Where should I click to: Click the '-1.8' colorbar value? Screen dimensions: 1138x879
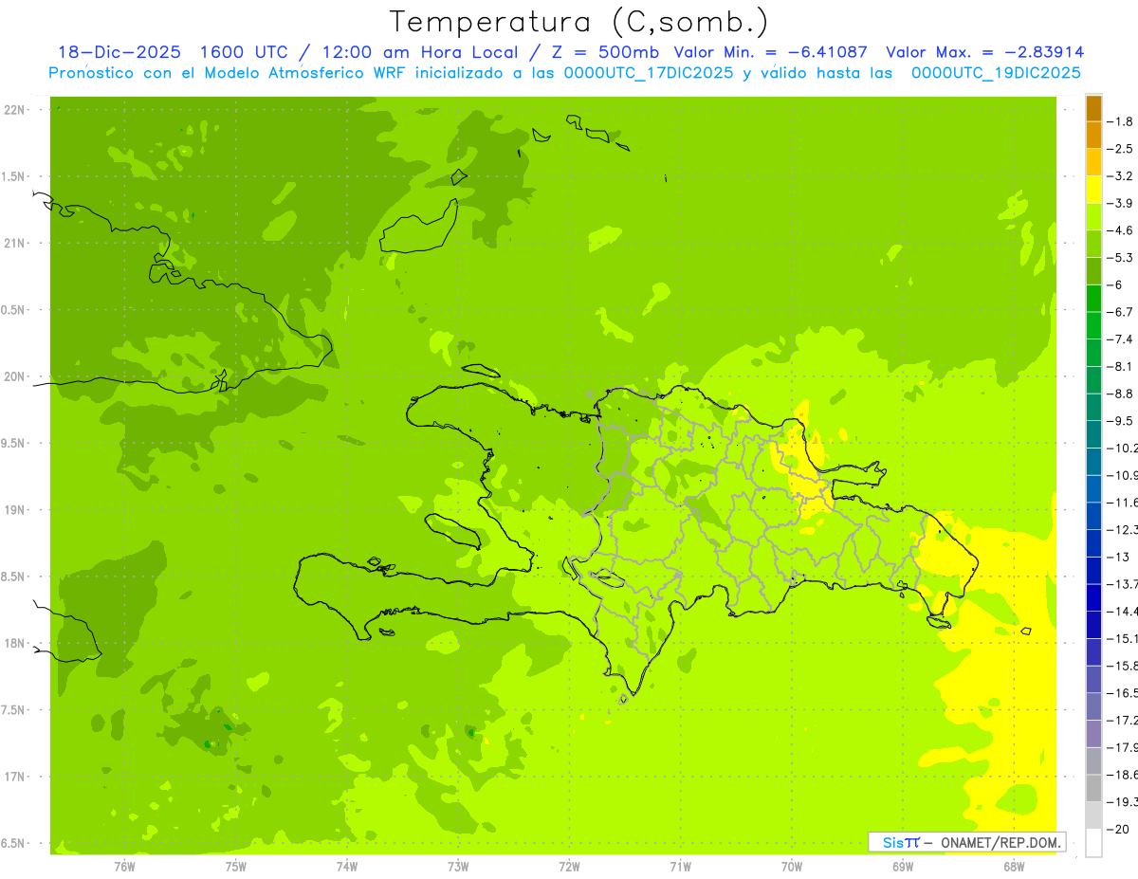(1121, 121)
